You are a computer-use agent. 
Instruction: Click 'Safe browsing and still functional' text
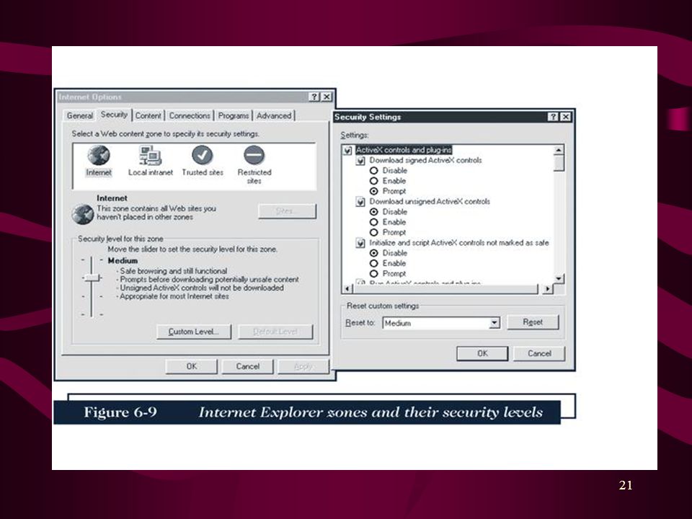[174, 271]
